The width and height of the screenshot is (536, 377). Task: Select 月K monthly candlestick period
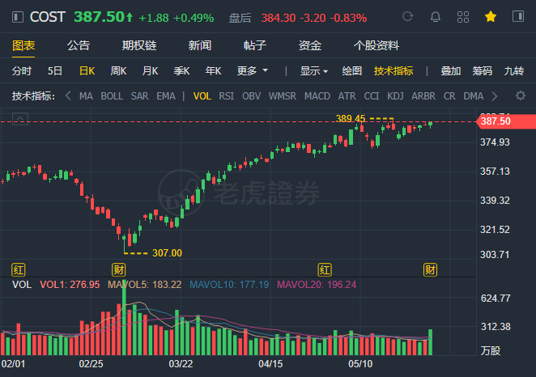[x=150, y=71]
